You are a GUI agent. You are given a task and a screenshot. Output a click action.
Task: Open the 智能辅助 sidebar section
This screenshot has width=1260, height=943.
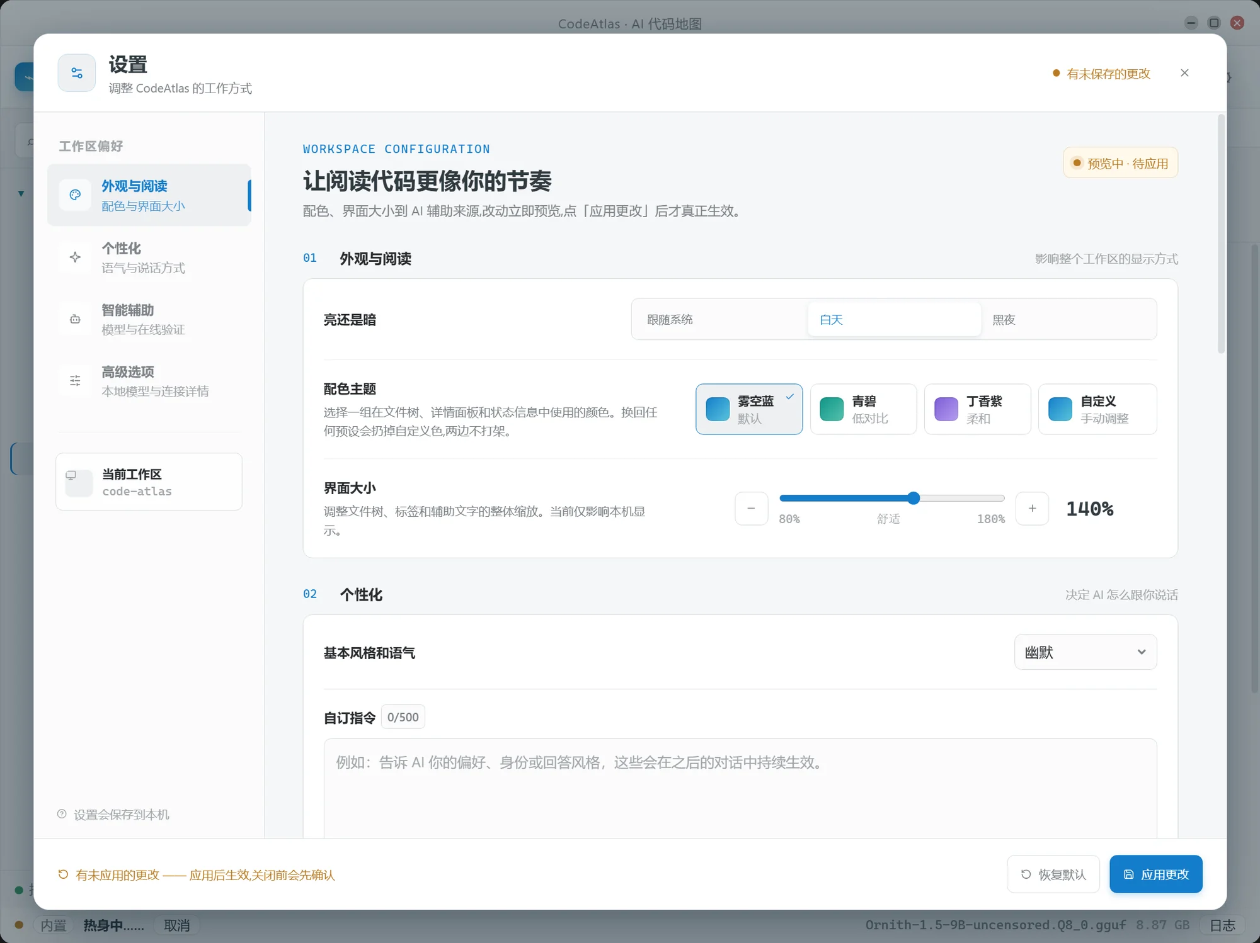tap(149, 319)
